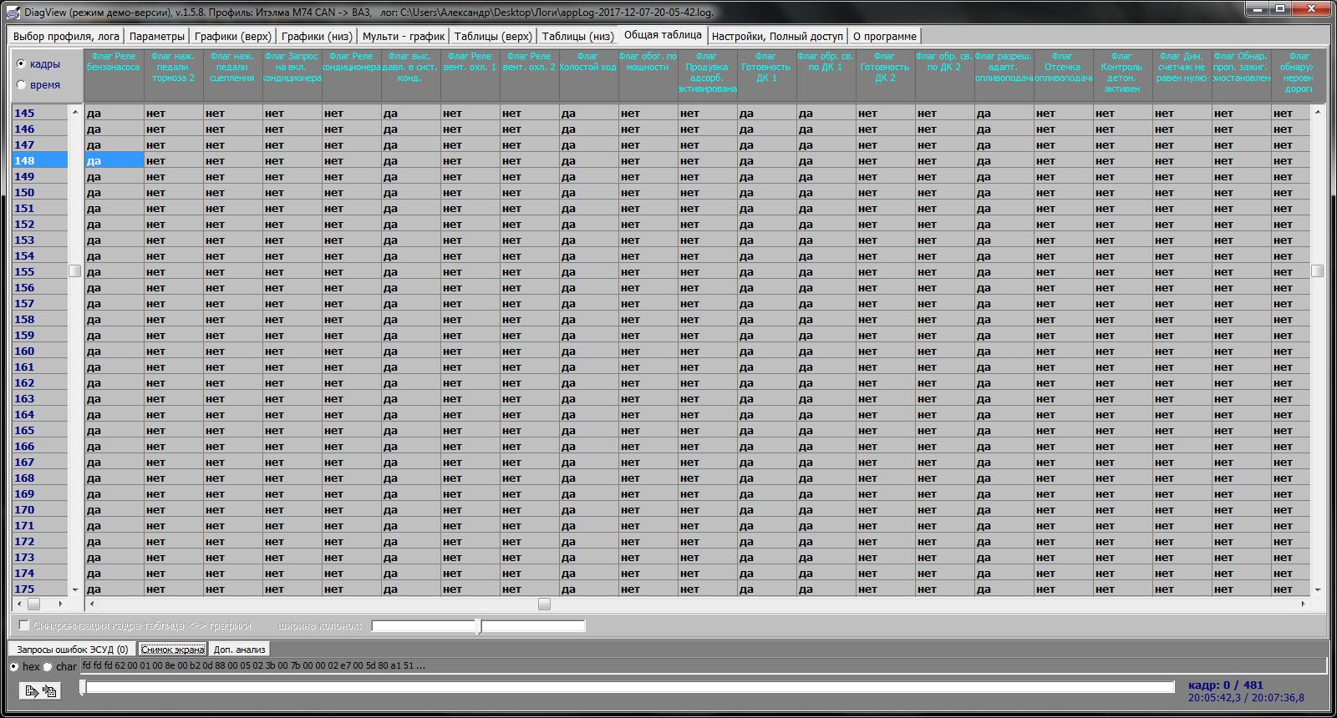Select frame row 160 in the list
Image resolution: width=1337 pixels, height=718 pixels.
tap(25, 351)
